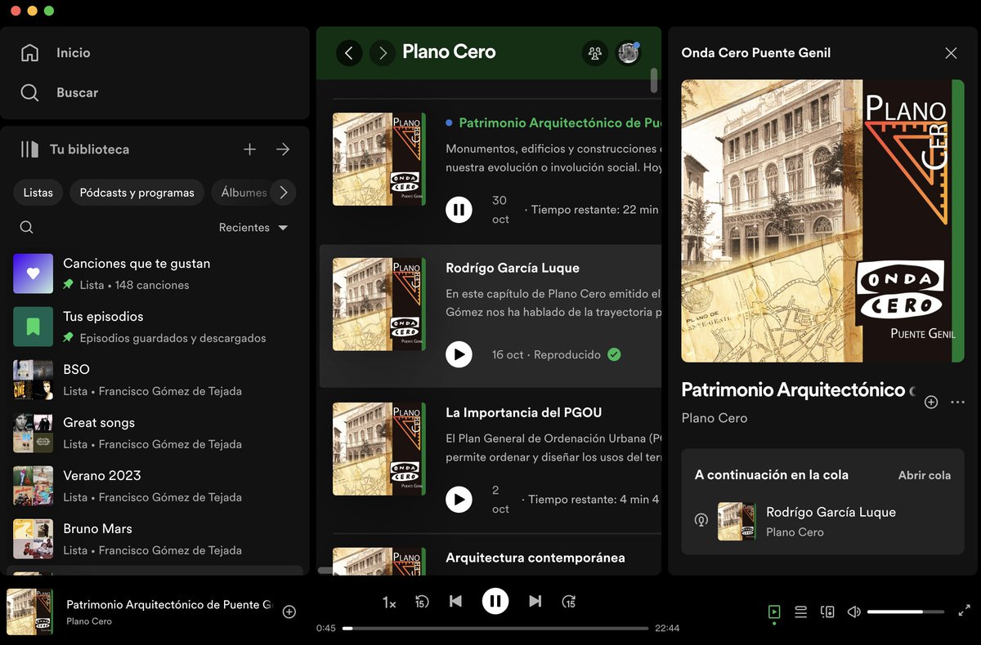Click the three-dot more options for the episode

958,402
